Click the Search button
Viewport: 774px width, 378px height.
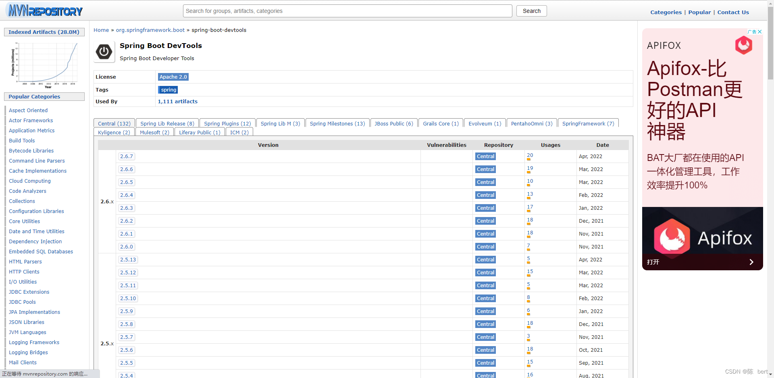[x=531, y=11]
